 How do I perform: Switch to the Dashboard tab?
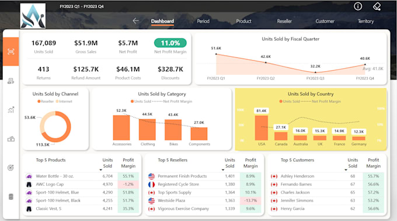pyautogui.click(x=162, y=21)
